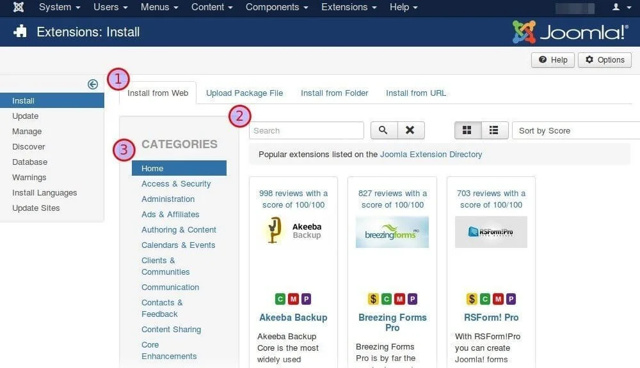Go to Warnings in the sidebar
Viewport: 640px width, 368px height.
[29, 177]
